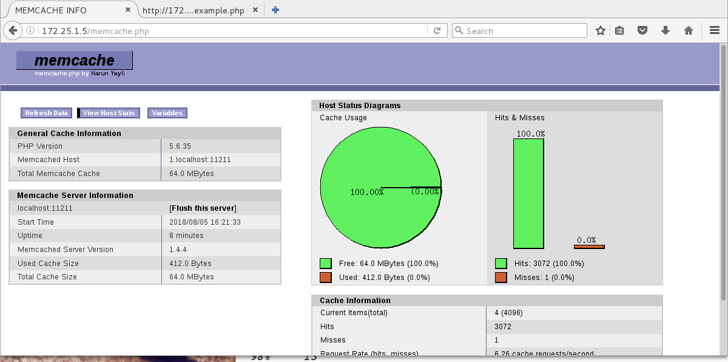Click the Total Memcache Cache 64.0 MBytes value

192,174
